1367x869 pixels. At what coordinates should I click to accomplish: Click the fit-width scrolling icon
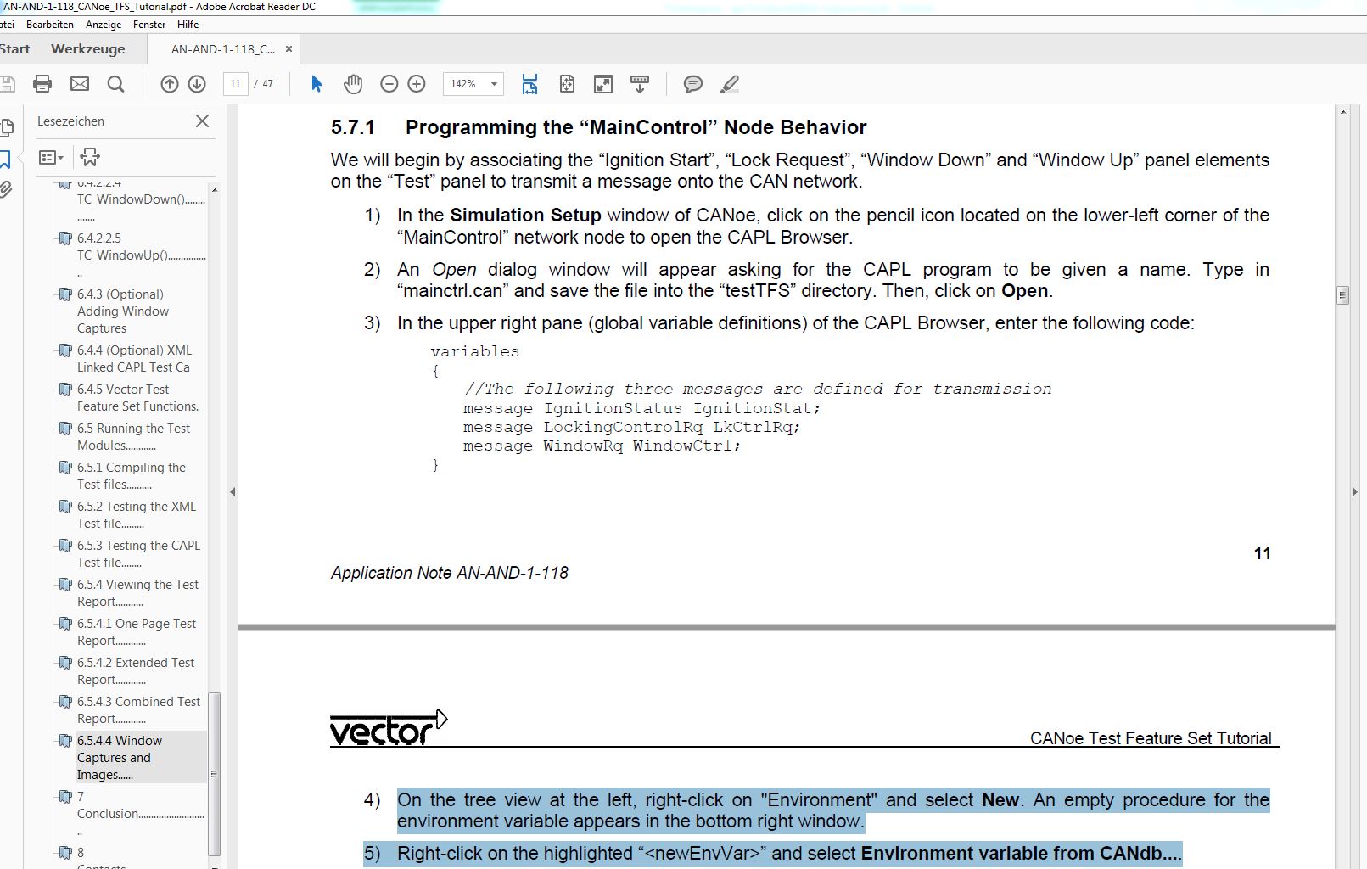point(529,83)
